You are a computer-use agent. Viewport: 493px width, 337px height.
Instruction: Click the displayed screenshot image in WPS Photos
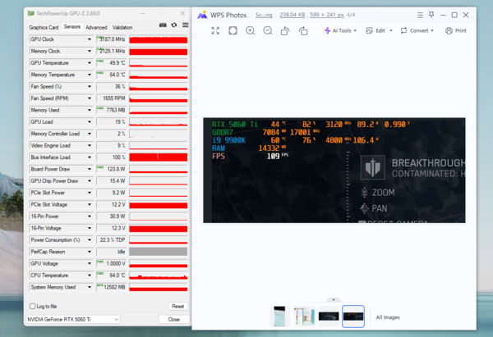(334, 171)
